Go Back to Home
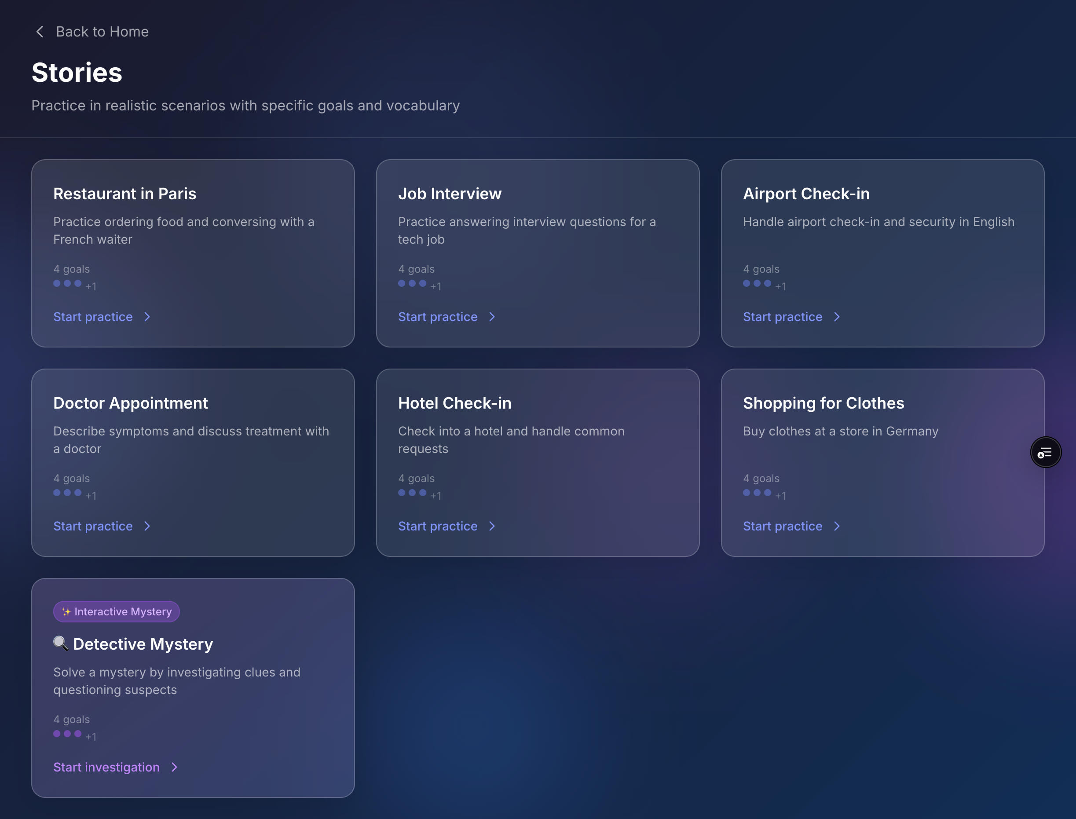This screenshot has width=1076, height=819. pyautogui.click(x=102, y=32)
